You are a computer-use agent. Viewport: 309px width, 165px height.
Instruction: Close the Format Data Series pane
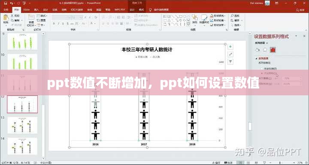[304, 36]
